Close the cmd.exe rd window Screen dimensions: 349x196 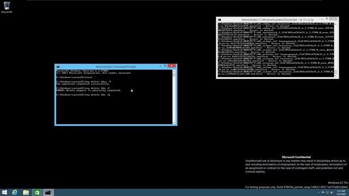pos(333,19)
